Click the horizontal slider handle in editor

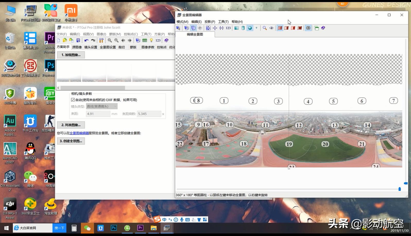point(399,189)
